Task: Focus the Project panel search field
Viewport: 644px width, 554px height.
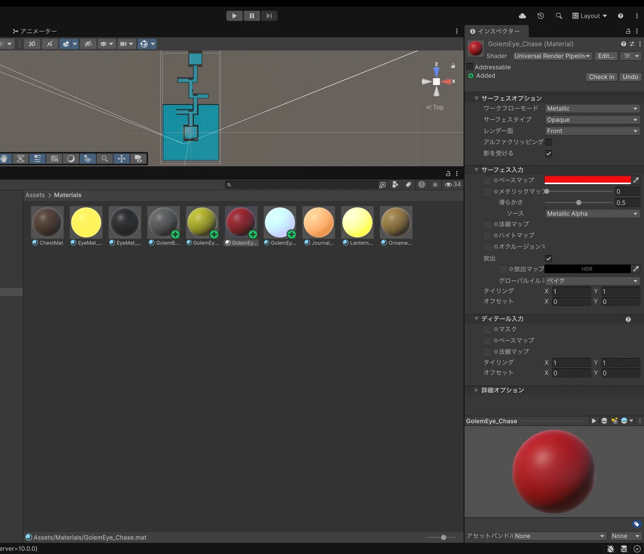Action: (x=302, y=185)
